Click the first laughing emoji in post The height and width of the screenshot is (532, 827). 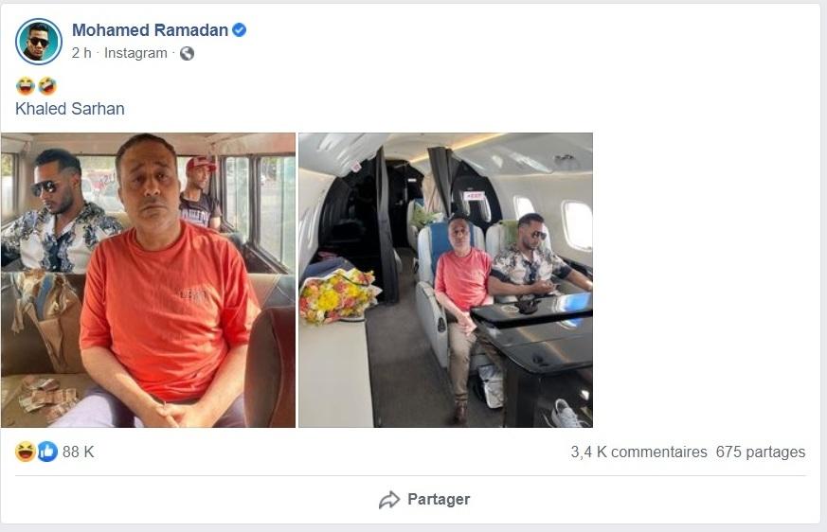point(26,85)
